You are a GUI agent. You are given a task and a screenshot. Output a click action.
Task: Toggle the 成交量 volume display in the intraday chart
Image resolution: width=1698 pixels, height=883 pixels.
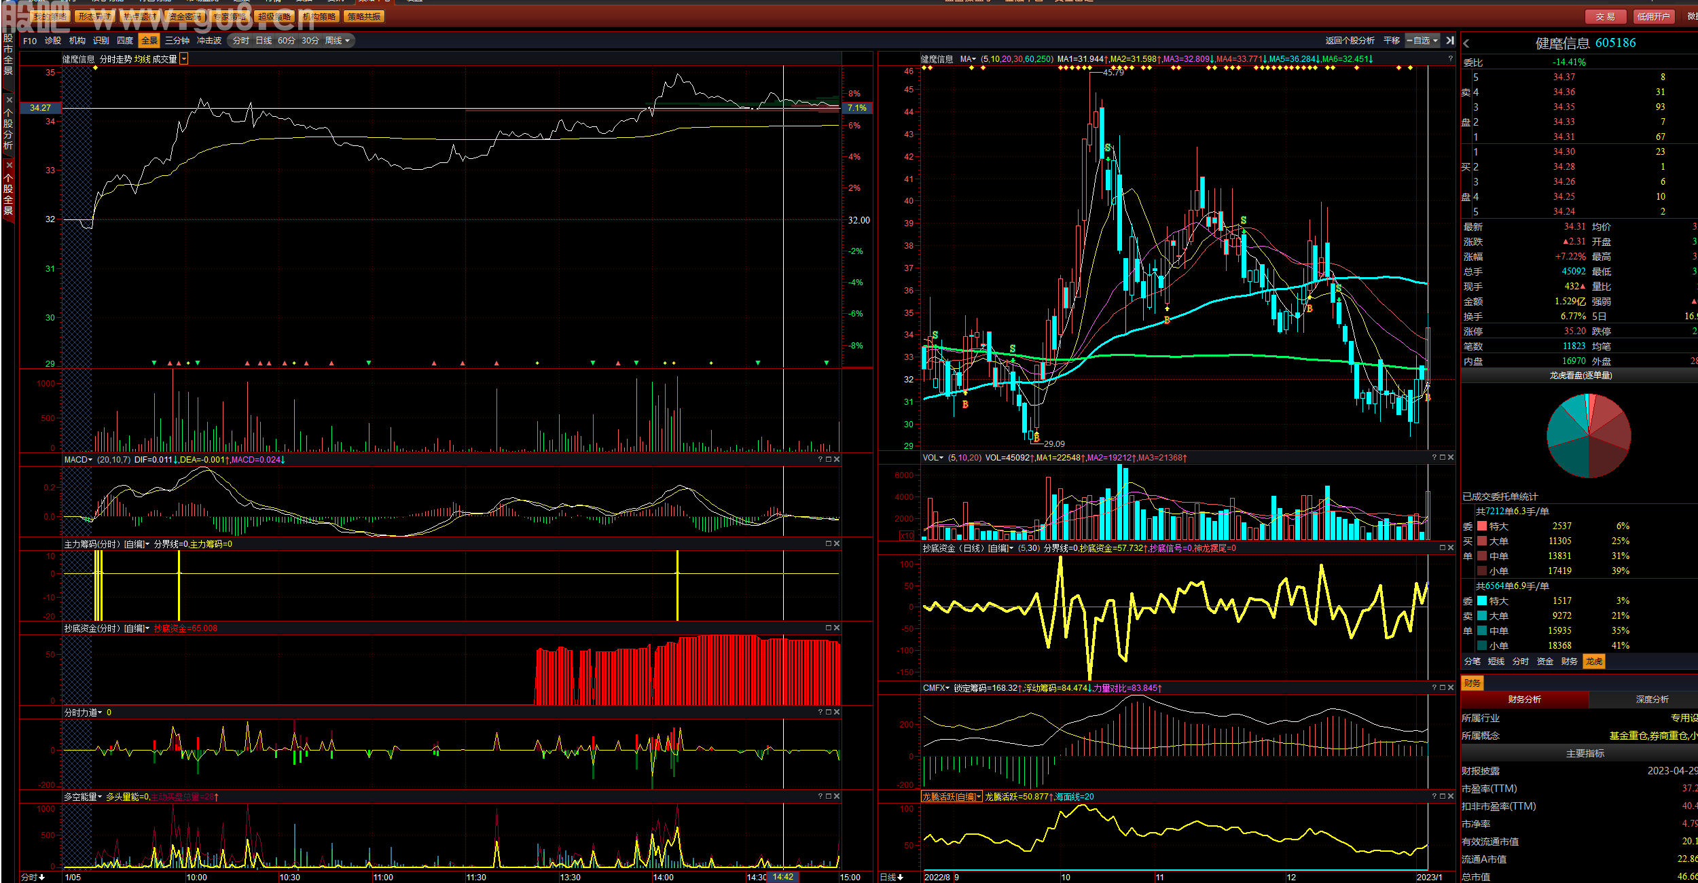[x=164, y=60]
